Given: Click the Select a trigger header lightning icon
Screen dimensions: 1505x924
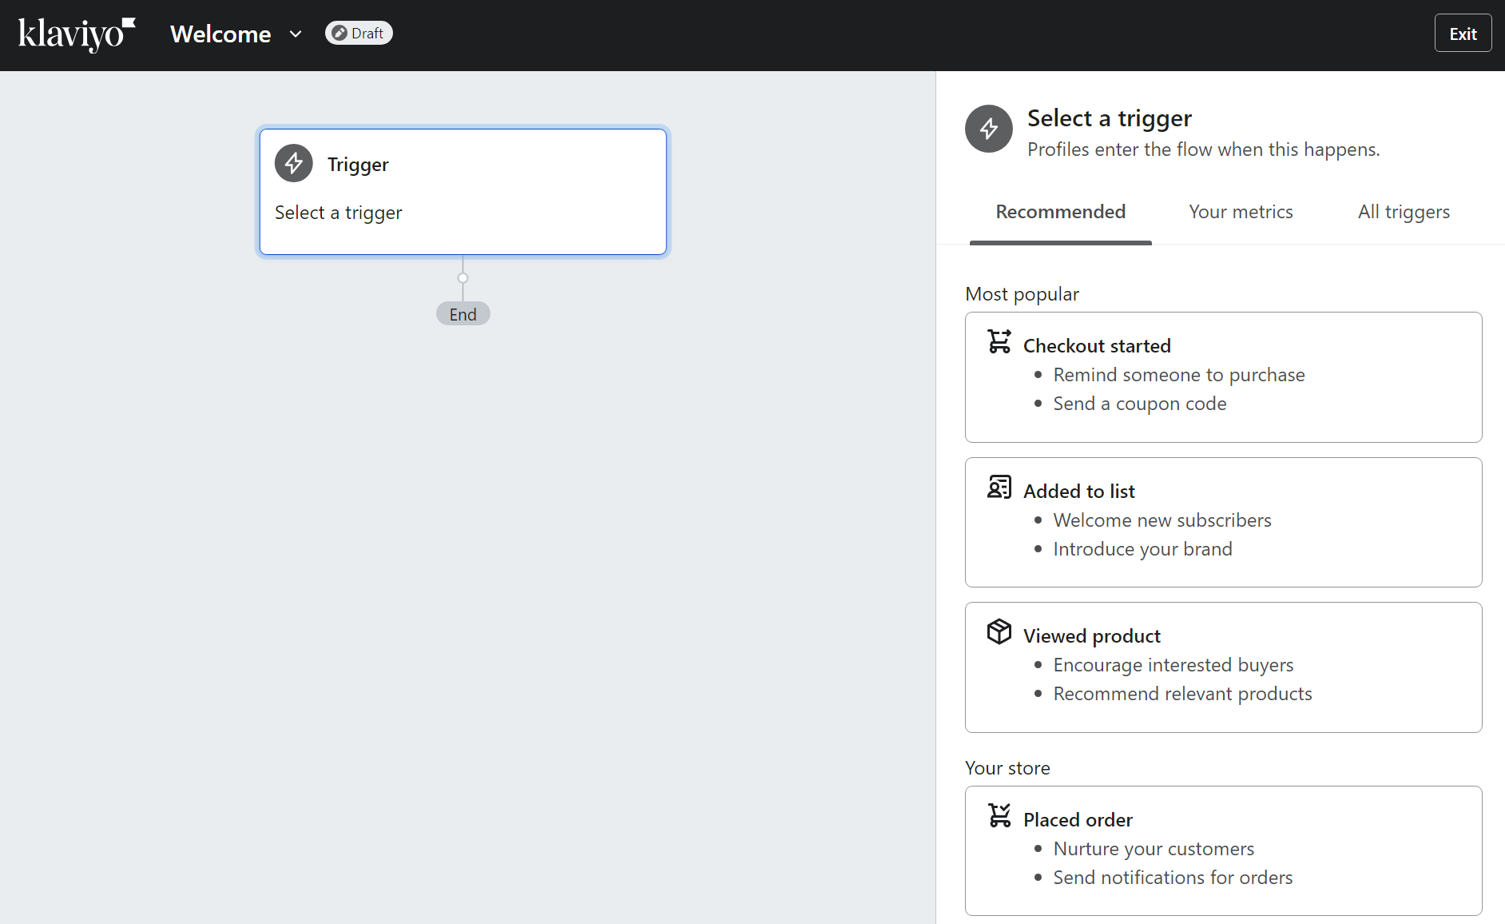Looking at the screenshot, I should click(x=988, y=129).
